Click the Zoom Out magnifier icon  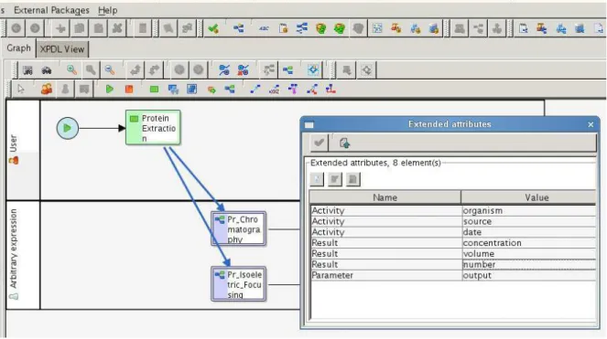(110, 70)
